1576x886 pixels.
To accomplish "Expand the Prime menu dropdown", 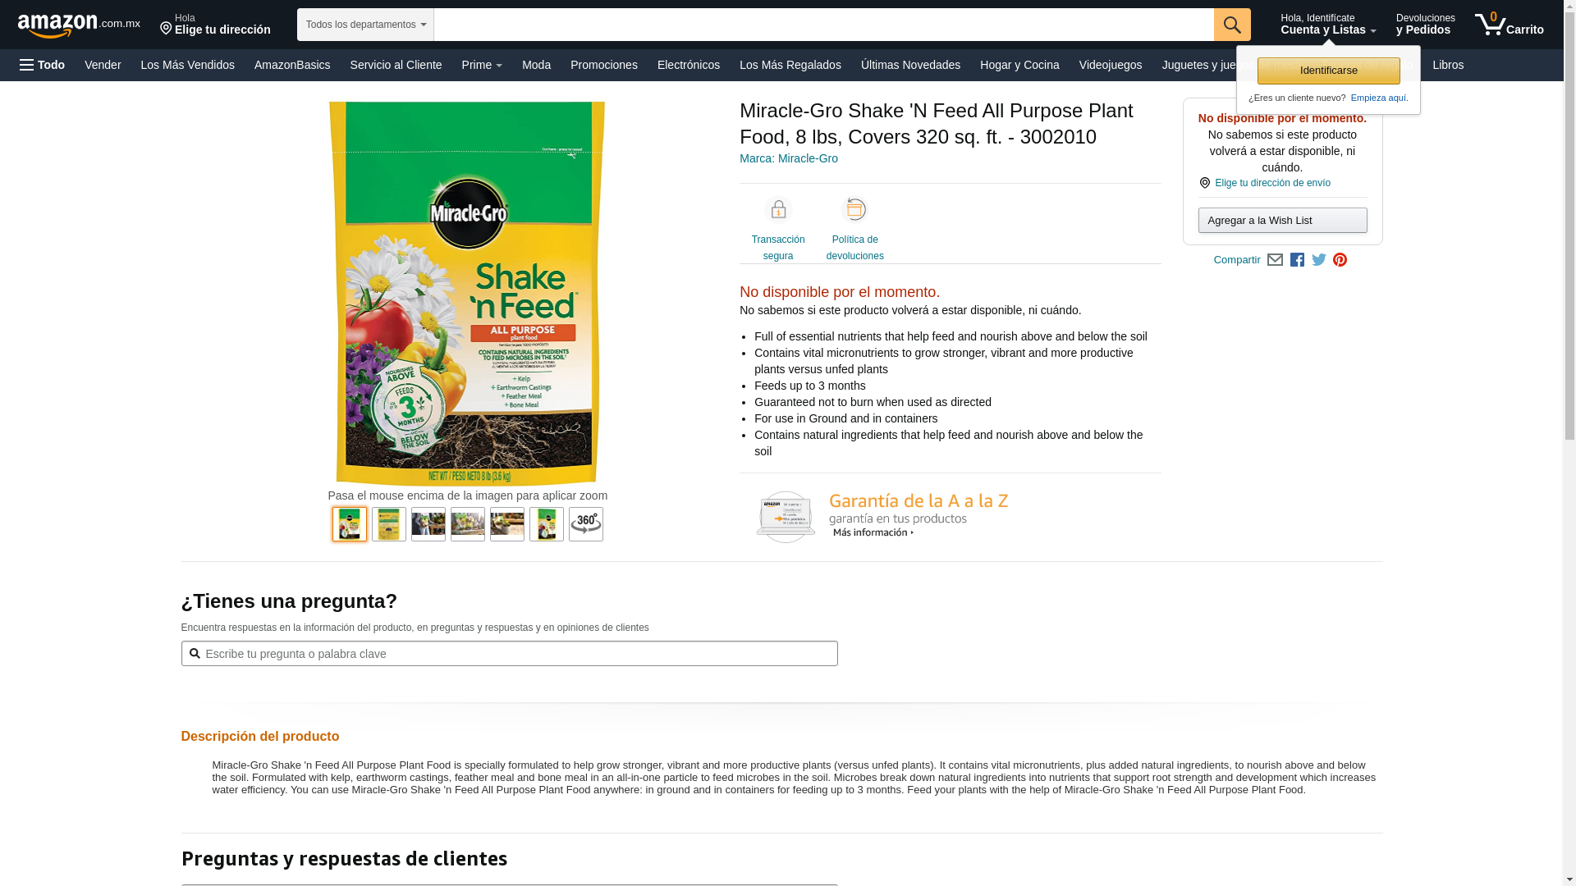I will pyautogui.click(x=482, y=65).
